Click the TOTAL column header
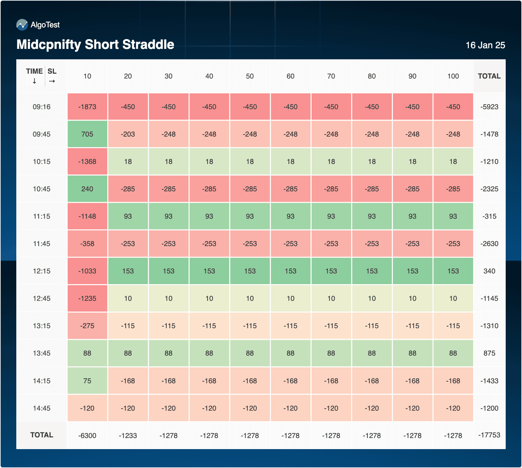Screen dimensions: 522x468 pyautogui.click(x=489, y=76)
